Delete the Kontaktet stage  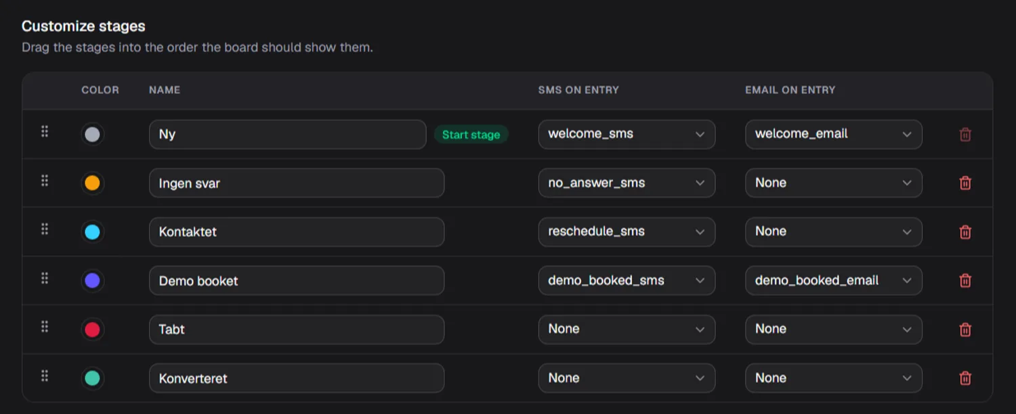pos(965,231)
